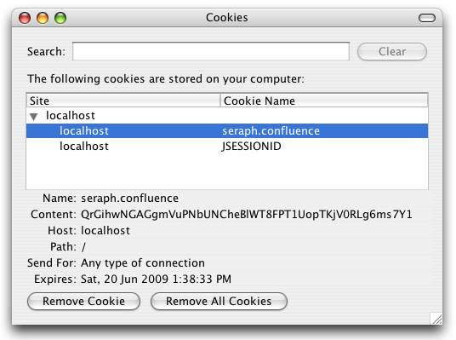Collapse the localhost disclosure triangle
The width and height of the screenshot is (456, 340).
[34, 117]
